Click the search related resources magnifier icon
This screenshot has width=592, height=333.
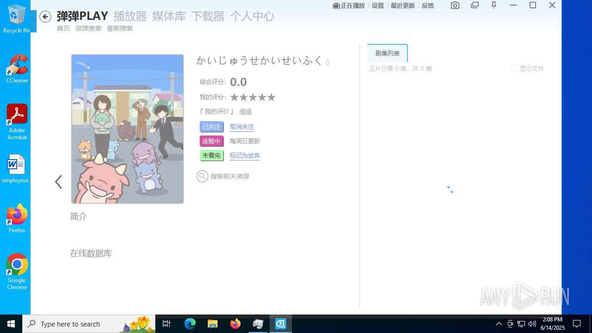(202, 176)
